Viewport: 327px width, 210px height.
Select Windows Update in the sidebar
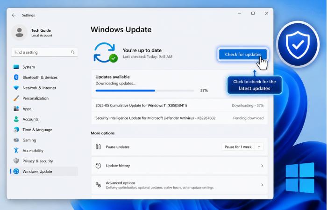coord(44,171)
